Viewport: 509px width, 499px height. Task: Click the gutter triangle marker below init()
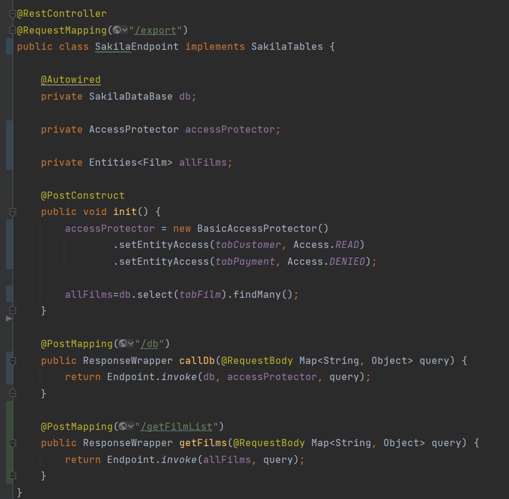click(x=9, y=319)
